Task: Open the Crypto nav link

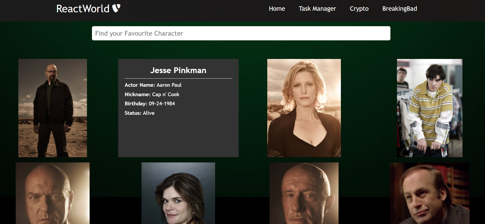Action: click(359, 9)
